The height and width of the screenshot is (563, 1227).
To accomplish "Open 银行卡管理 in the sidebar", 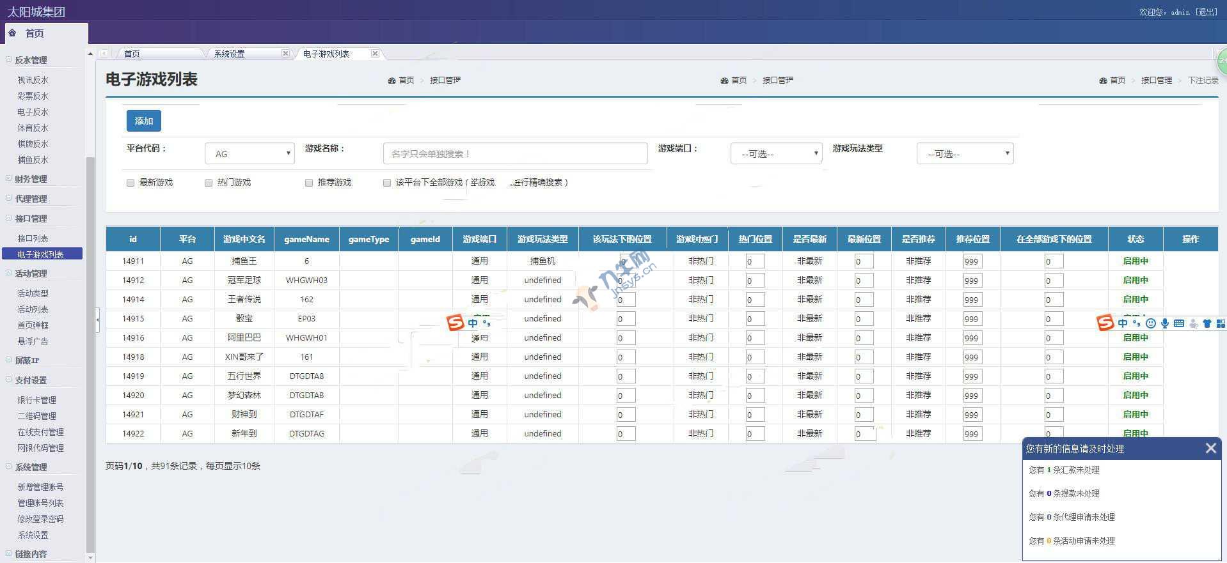I will (x=36, y=400).
